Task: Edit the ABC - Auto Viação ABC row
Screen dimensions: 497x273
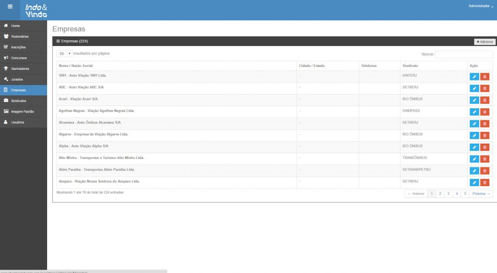Action: point(474,88)
